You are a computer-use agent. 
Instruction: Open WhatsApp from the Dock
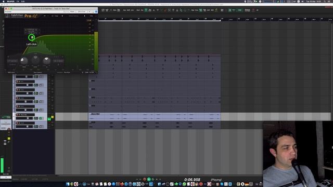pyautogui.click(x=184, y=184)
